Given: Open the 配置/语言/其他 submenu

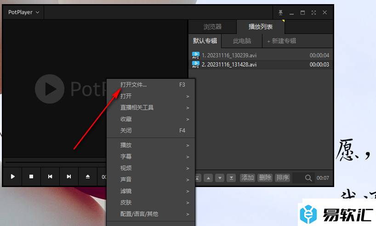Looking at the screenshot, I should (151, 214).
